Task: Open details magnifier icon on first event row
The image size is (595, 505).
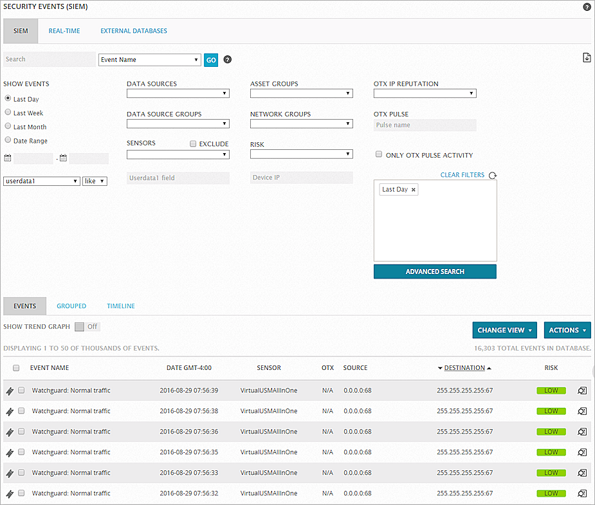Action: pyautogui.click(x=582, y=390)
